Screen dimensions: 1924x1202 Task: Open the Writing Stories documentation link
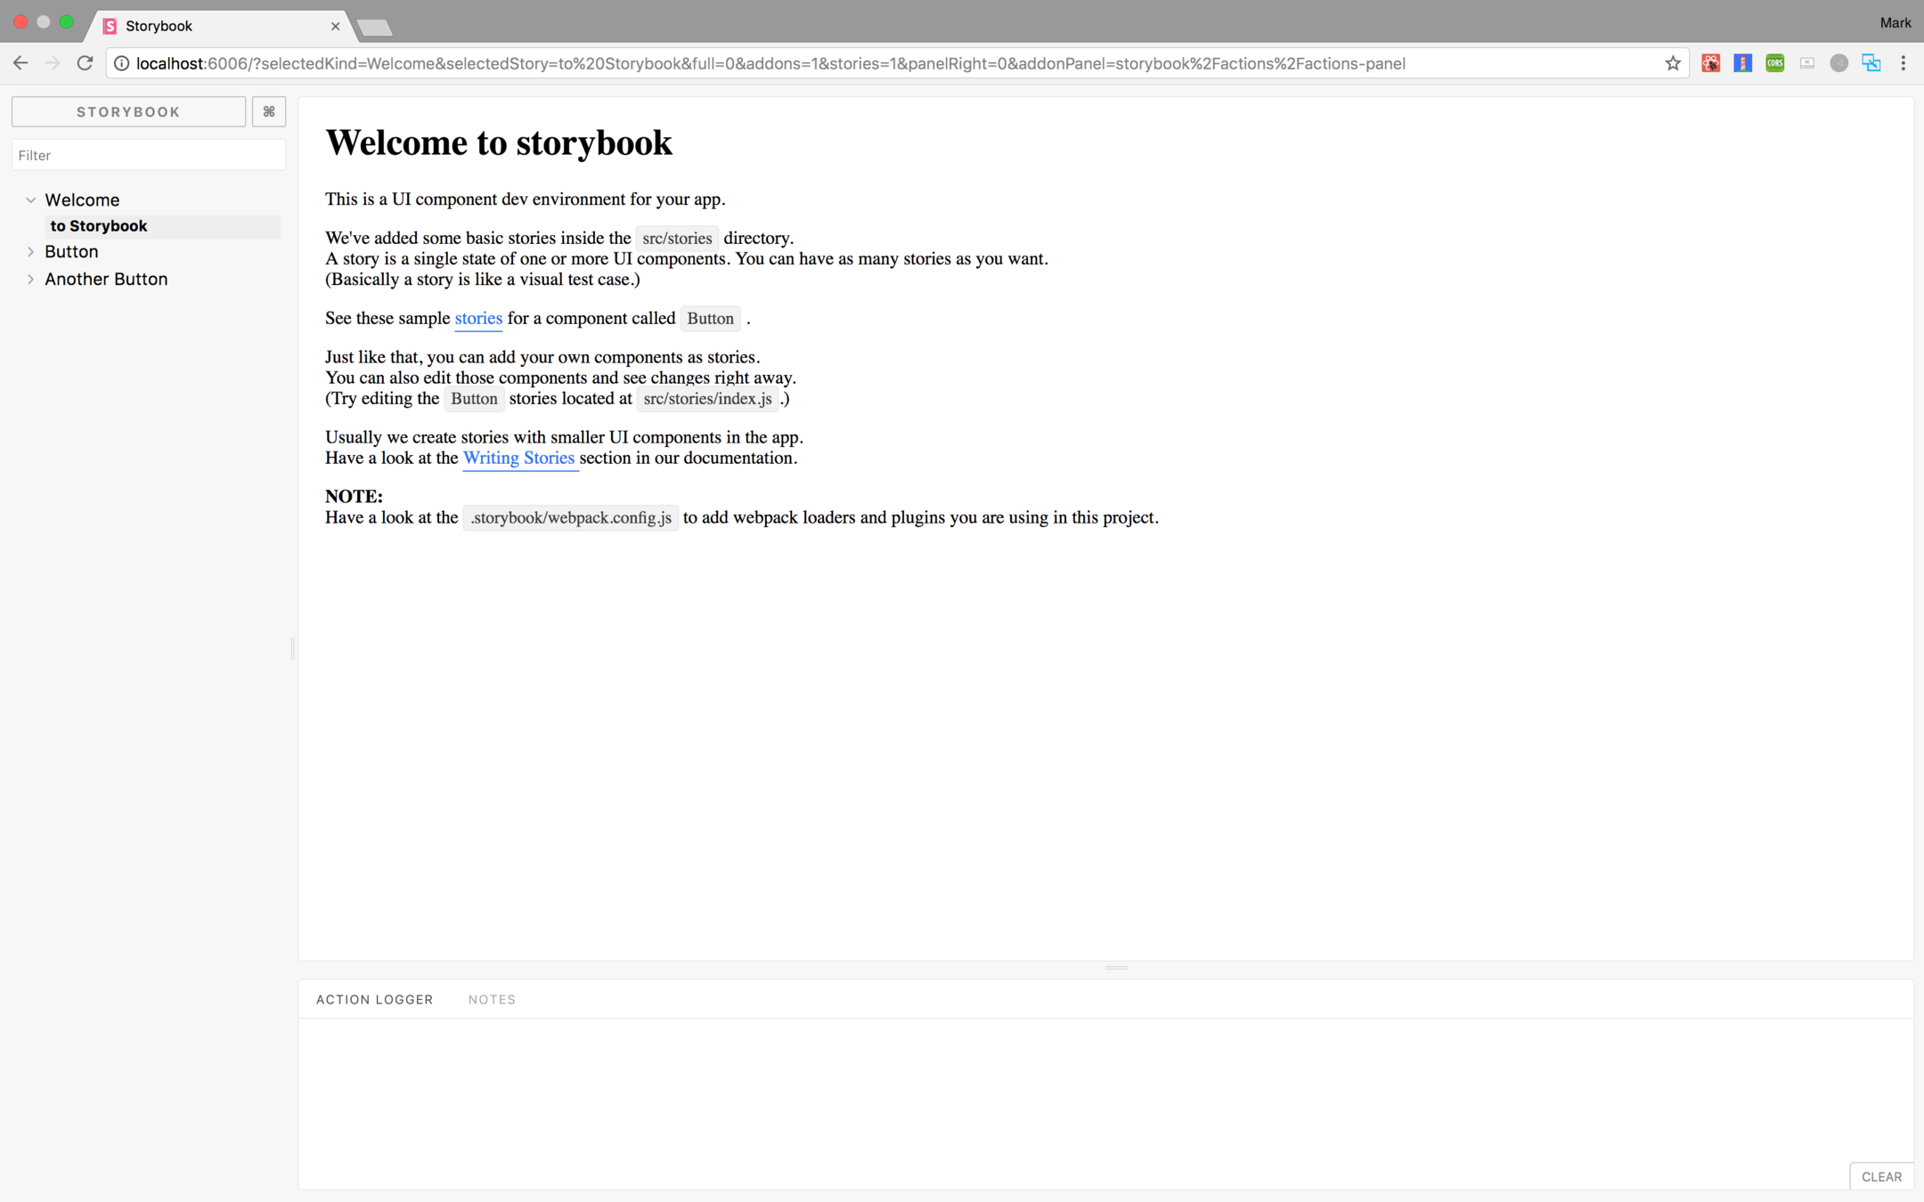pos(518,458)
